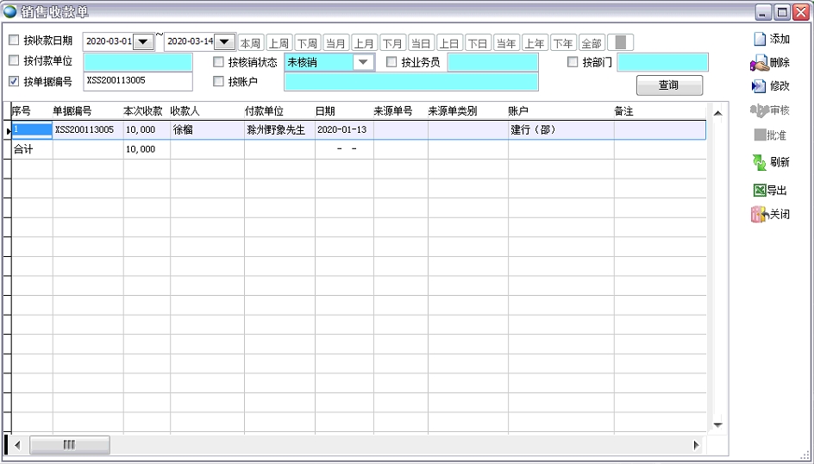
Task: Click the 按付款单位 cyan input field
Action: (x=138, y=62)
